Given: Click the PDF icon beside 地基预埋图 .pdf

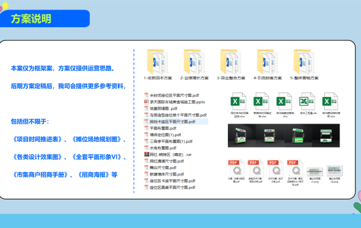Looking at the screenshot, I should [x=146, y=108].
